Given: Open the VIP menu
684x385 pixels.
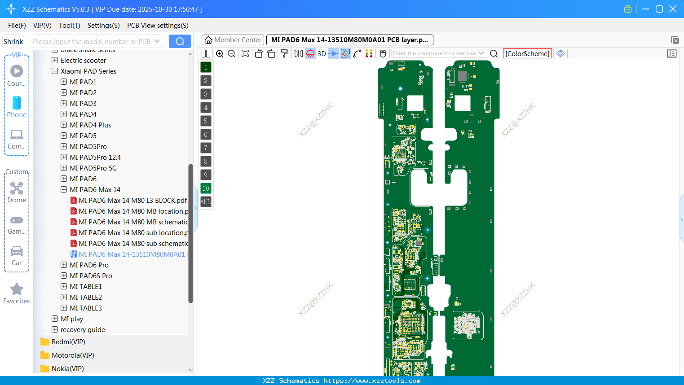Looking at the screenshot, I should tap(42, 26).
